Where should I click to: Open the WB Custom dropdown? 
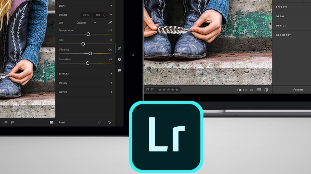(86, 23)
